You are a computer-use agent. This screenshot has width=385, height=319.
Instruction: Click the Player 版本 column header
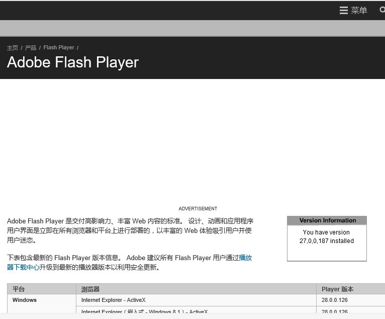[351, 289]
